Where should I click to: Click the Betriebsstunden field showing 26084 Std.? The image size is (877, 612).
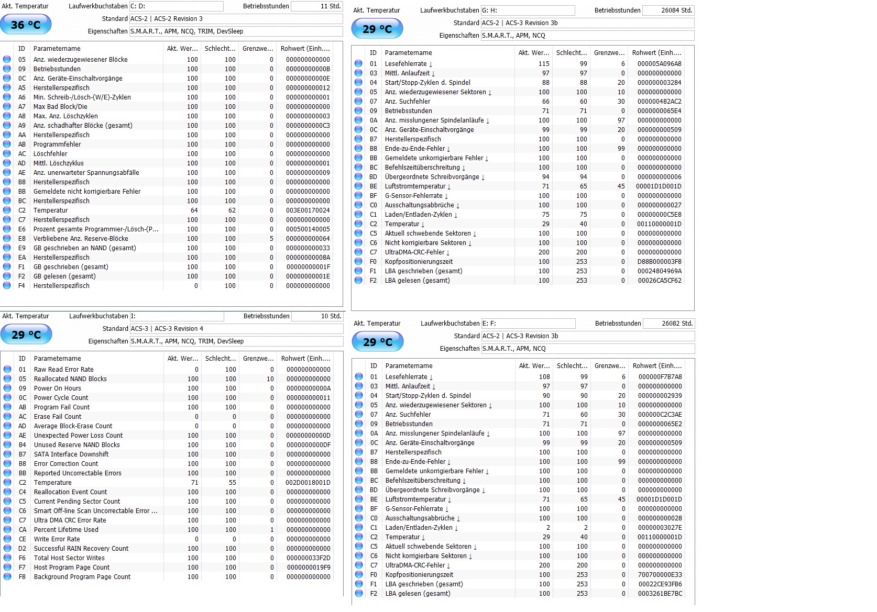(x=668, y=10)
